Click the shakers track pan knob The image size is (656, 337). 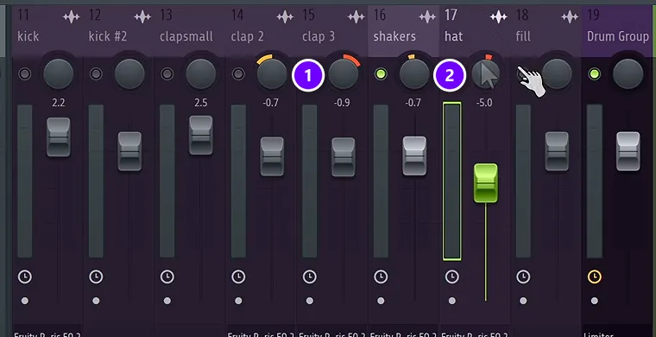pos(414,74)
